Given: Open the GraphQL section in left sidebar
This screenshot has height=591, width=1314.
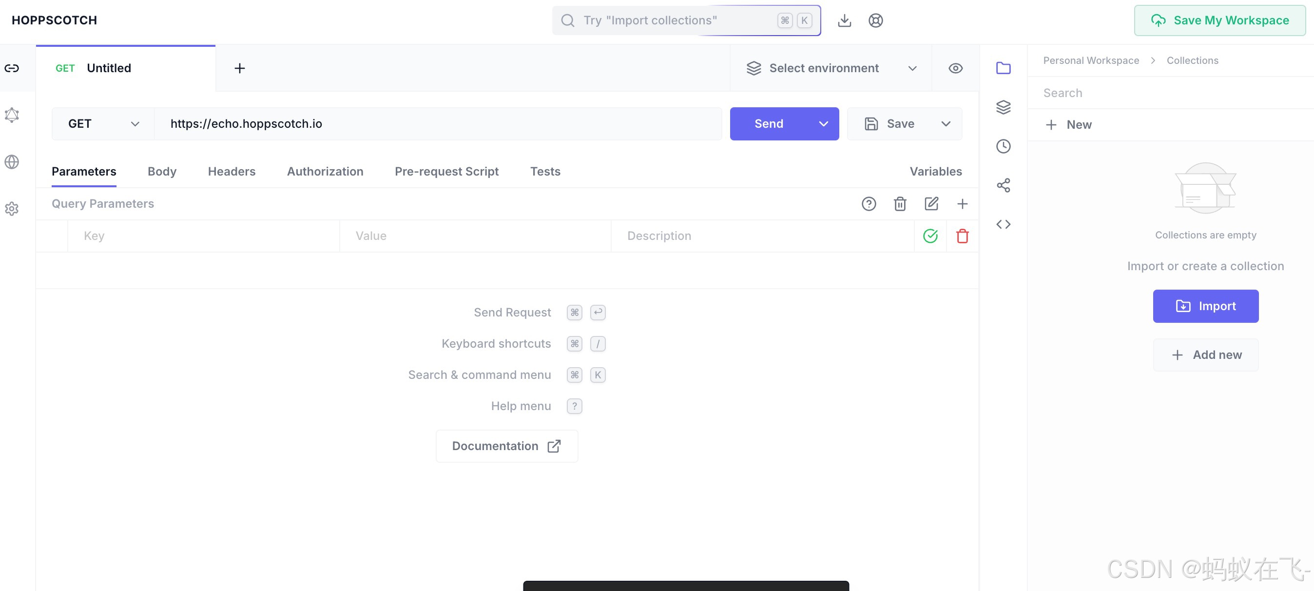Looking at the screenshot, I should [12, 115].
